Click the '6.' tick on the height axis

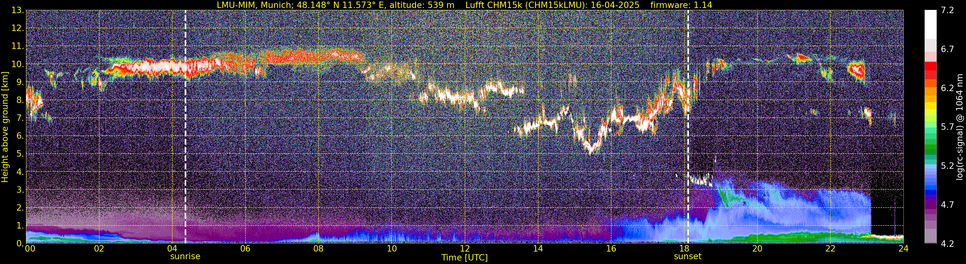tap(20, 136)
